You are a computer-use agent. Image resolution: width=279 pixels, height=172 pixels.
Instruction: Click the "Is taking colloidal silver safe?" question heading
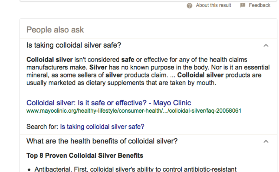[x=74, y=45]
